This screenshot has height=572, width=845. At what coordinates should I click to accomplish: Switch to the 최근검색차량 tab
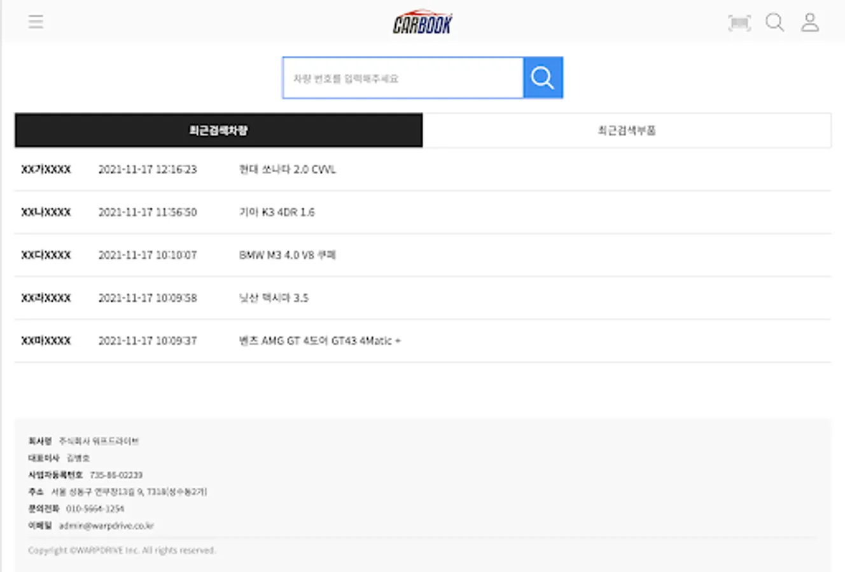click(218, 130)
